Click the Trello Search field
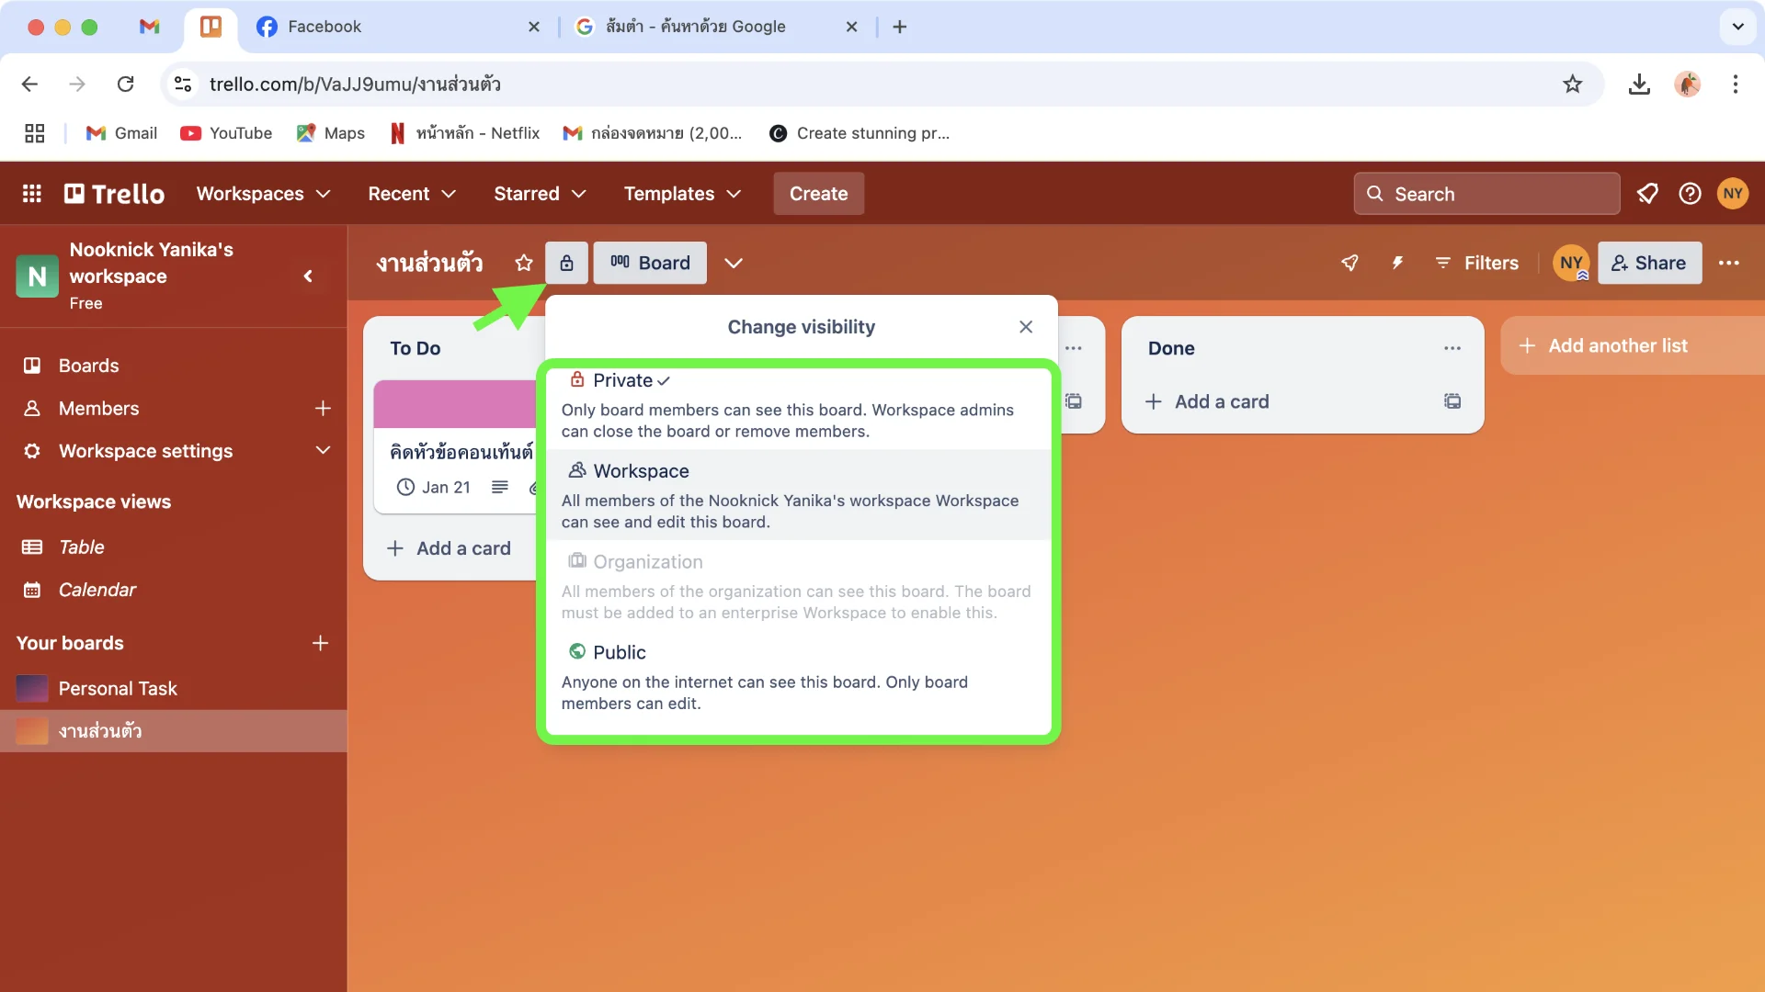Screen dimensions: 1765x992 (1486, 194)
